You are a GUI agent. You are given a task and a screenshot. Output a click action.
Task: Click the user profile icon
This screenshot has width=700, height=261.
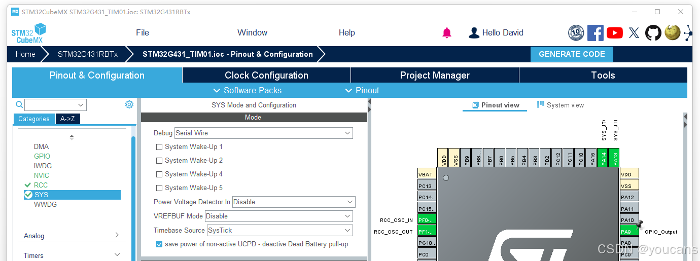[x=474, y=33]
